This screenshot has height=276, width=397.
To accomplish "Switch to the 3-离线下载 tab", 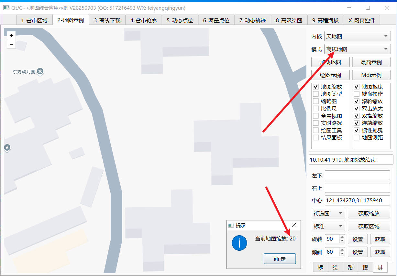I will 107,20.
